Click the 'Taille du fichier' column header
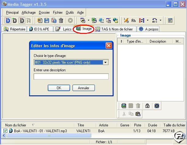This screenshot has height=145, width=187. point(173,125)
